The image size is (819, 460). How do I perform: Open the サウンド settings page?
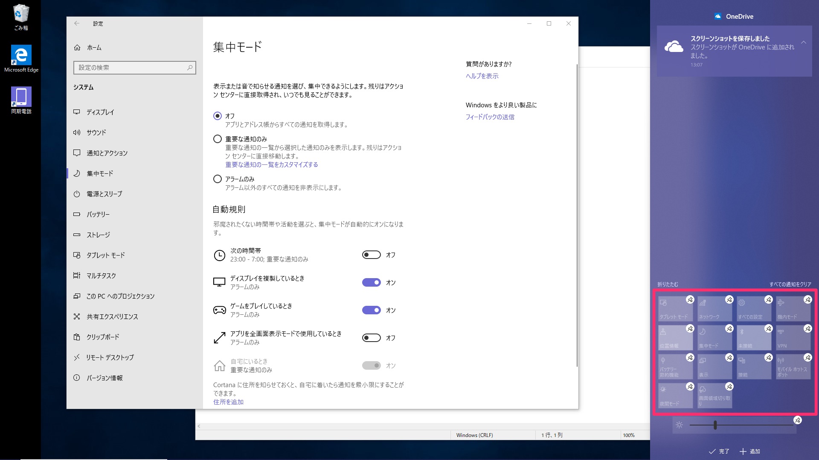135,132
